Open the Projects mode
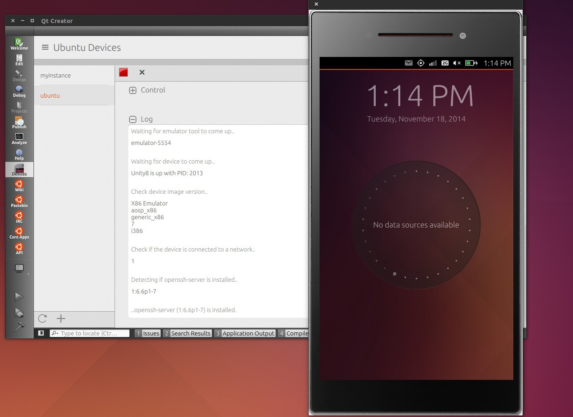573x417 pixels. pyautogui.click(x=19, y=107)
